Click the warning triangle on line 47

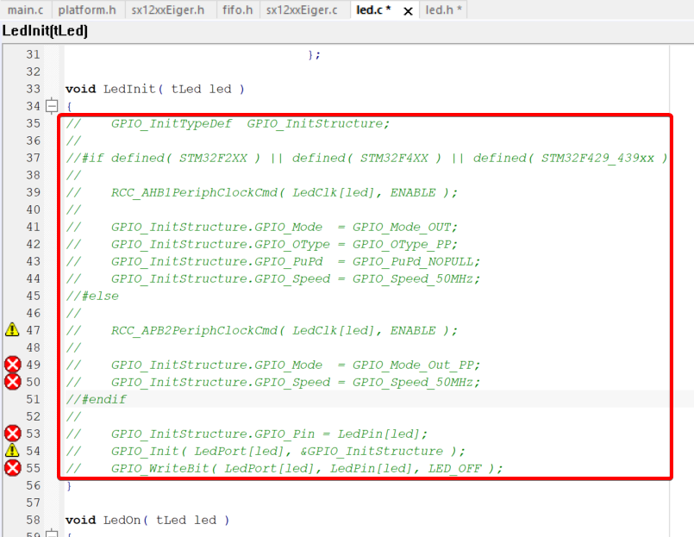[12, 330]
